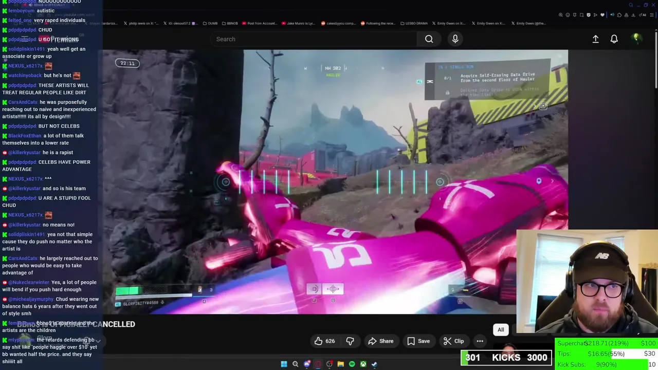Click the Tips goal progress bar
Image resolution: width=658 pixels, height=370 pixels.
(607, 354)
